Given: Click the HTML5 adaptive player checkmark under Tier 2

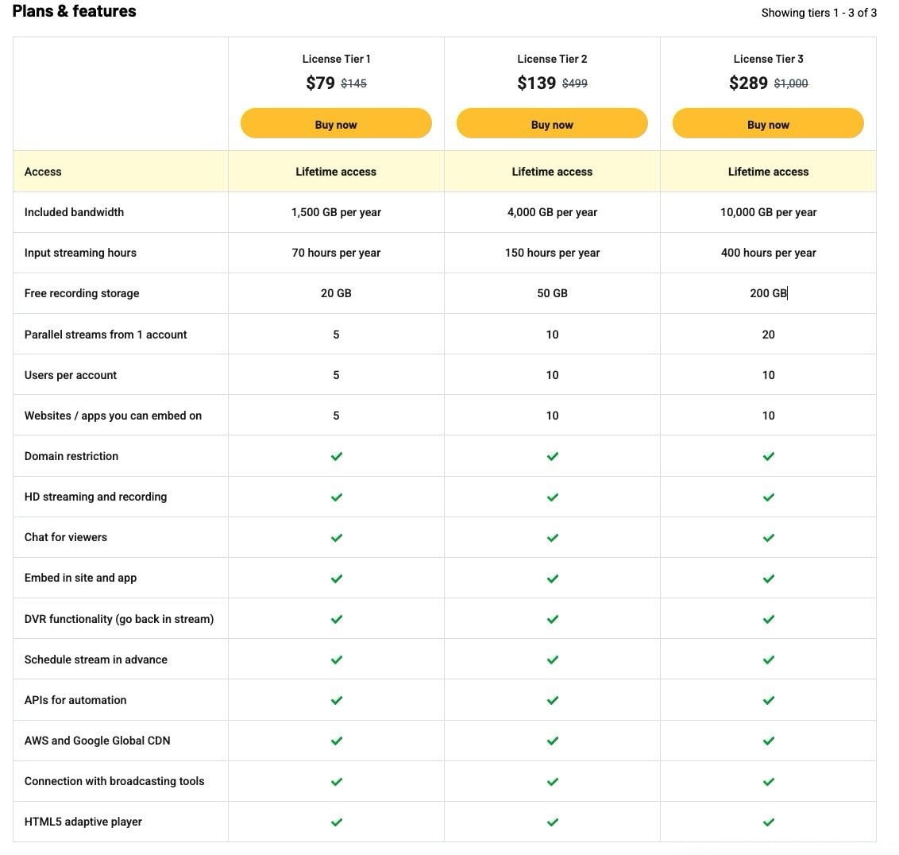Looking at the screenshot, I should (x=552, y=822).
